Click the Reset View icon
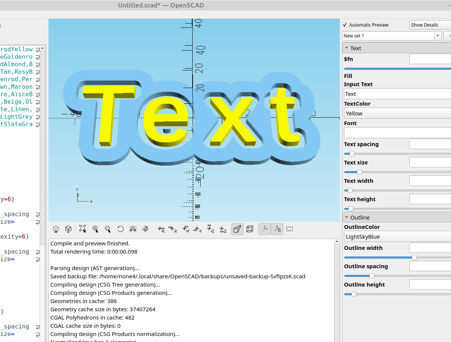The image size is (451, 342). click(120, 228)
